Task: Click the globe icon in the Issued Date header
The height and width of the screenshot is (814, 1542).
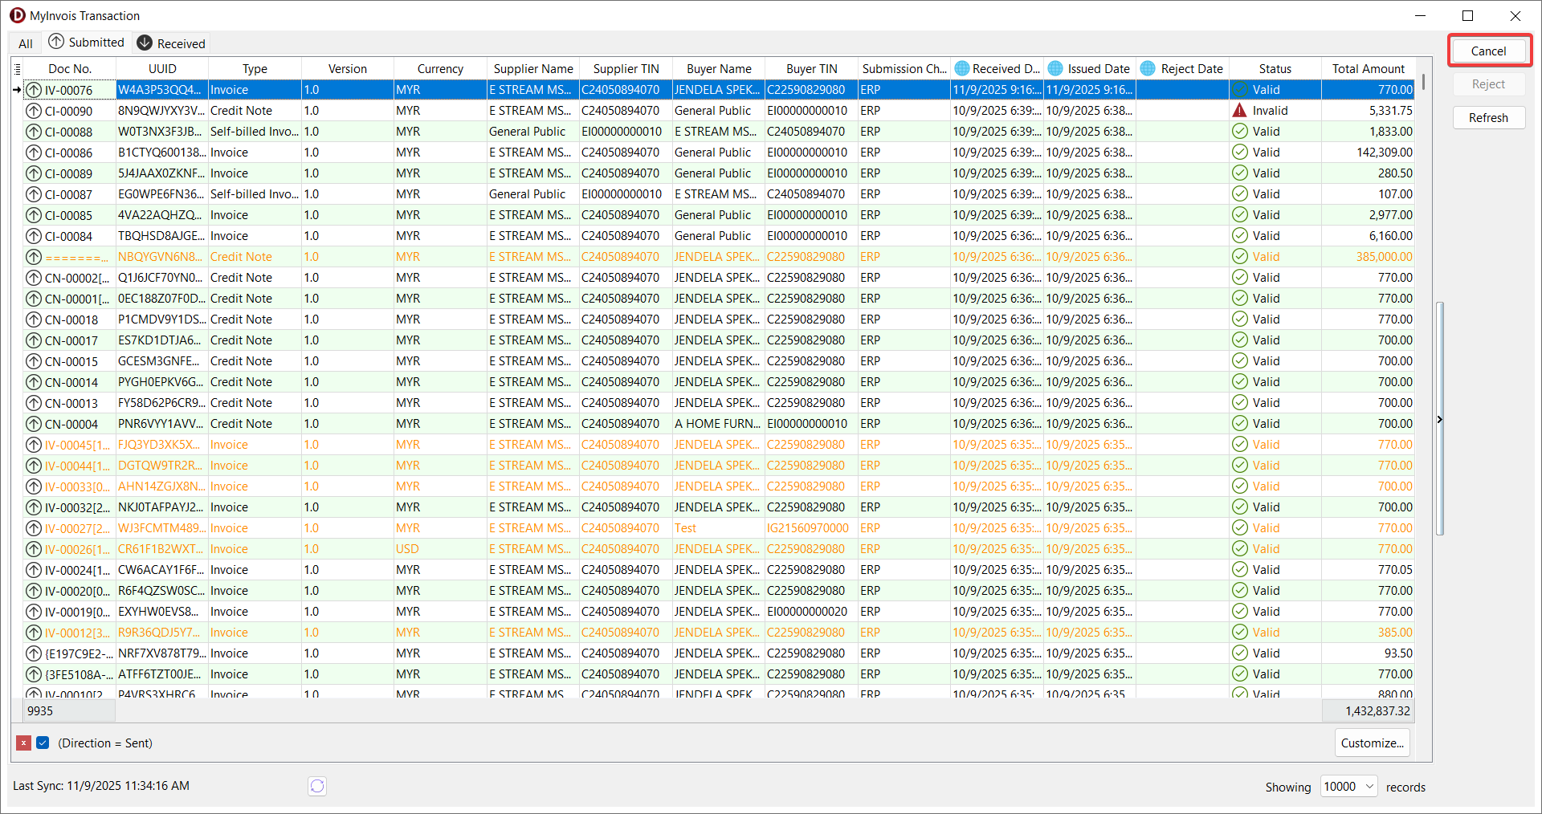Action: [1055, 69]
